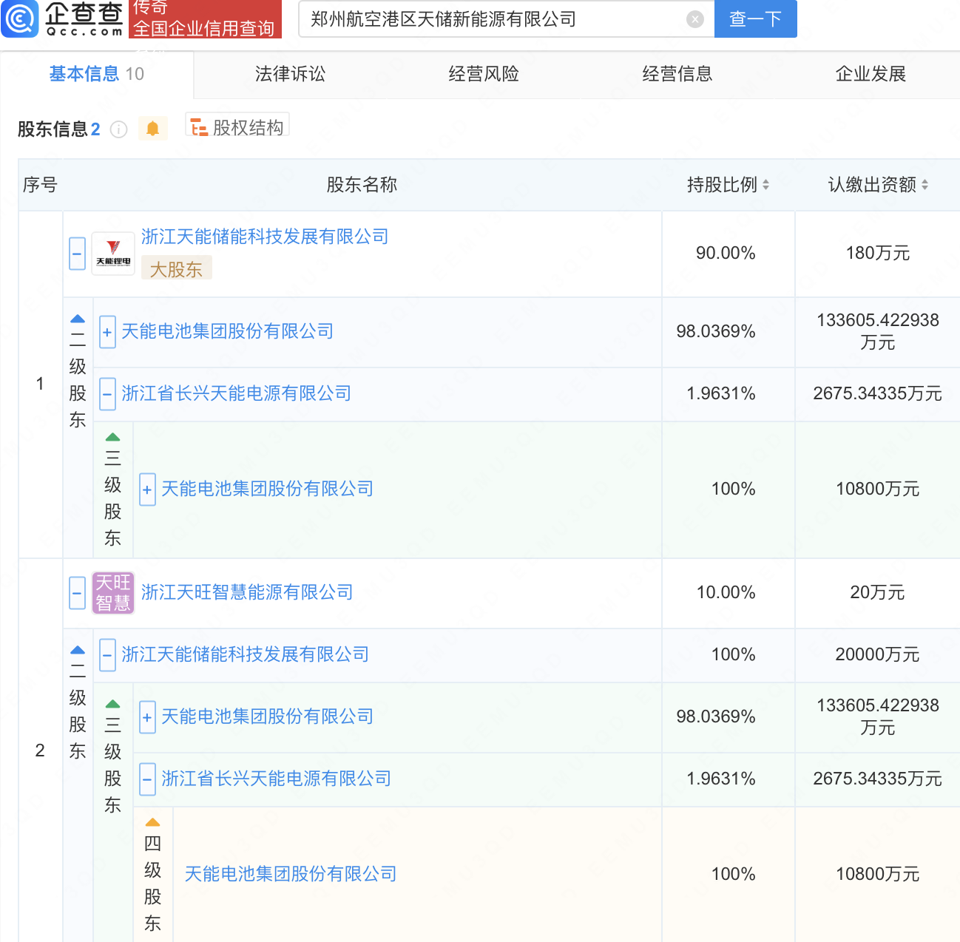Viewport: 960px width, 942px height.
Task: Open fourth-level 天能电池集团股份有限公司 link
Action: tap(291, 874)
